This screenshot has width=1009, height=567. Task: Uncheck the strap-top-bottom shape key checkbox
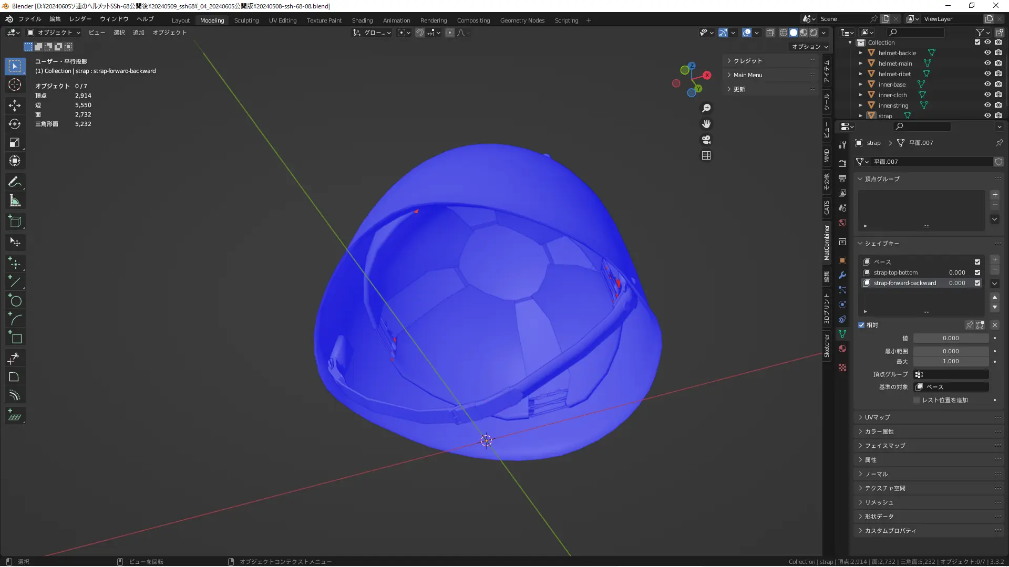point(977,272)
